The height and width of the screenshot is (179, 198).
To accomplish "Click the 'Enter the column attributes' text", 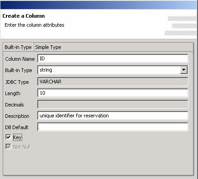I will point(35,25).
